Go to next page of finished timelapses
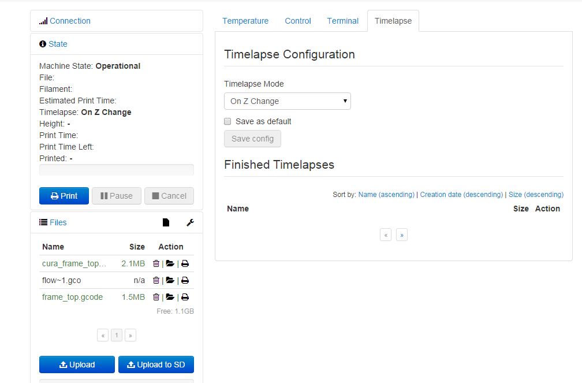 (x=402, y=235)
